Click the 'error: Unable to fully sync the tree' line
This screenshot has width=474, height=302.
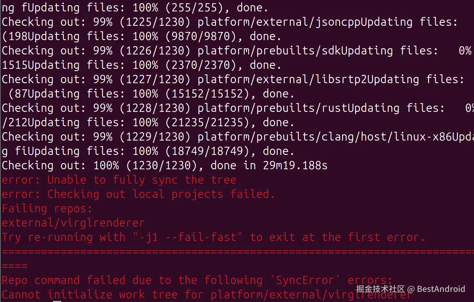tap(119, 180)
